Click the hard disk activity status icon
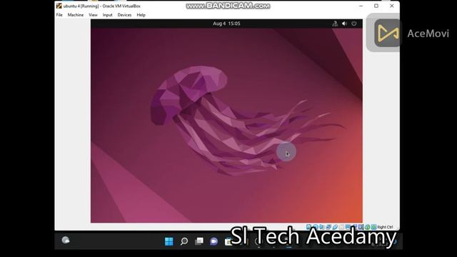This screenshot has width=457, height=257. pos(308,227)
